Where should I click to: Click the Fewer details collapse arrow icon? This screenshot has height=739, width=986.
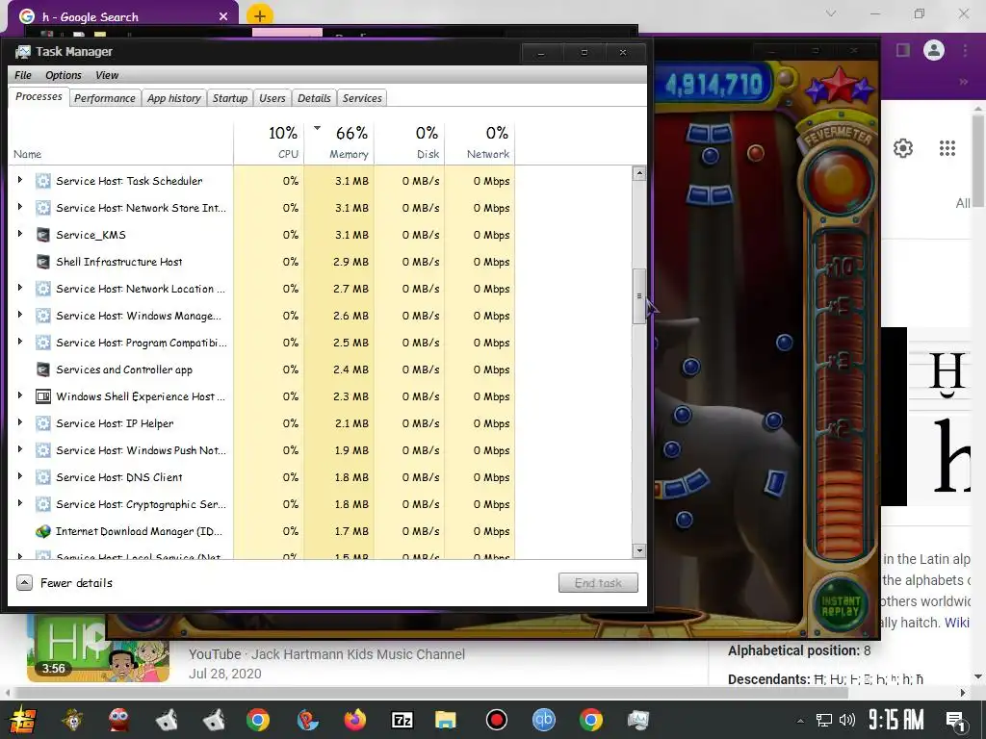click(x=24, y=582)
